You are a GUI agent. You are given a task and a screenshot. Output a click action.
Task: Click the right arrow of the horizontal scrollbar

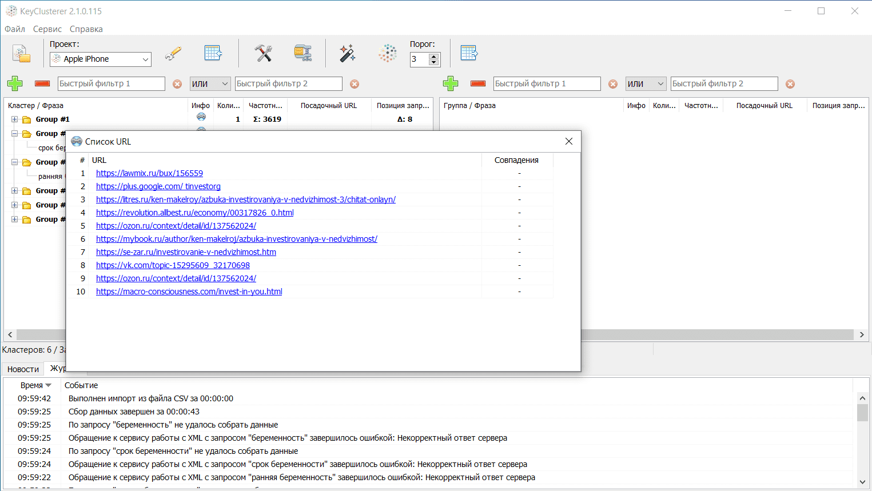click(x=862, y=334)
